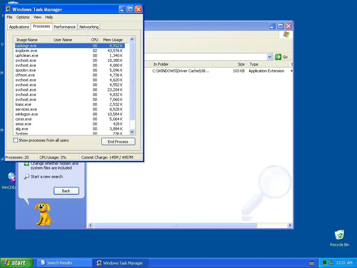
Task: Click the Application Extension type cell
Action: (266, 71)
